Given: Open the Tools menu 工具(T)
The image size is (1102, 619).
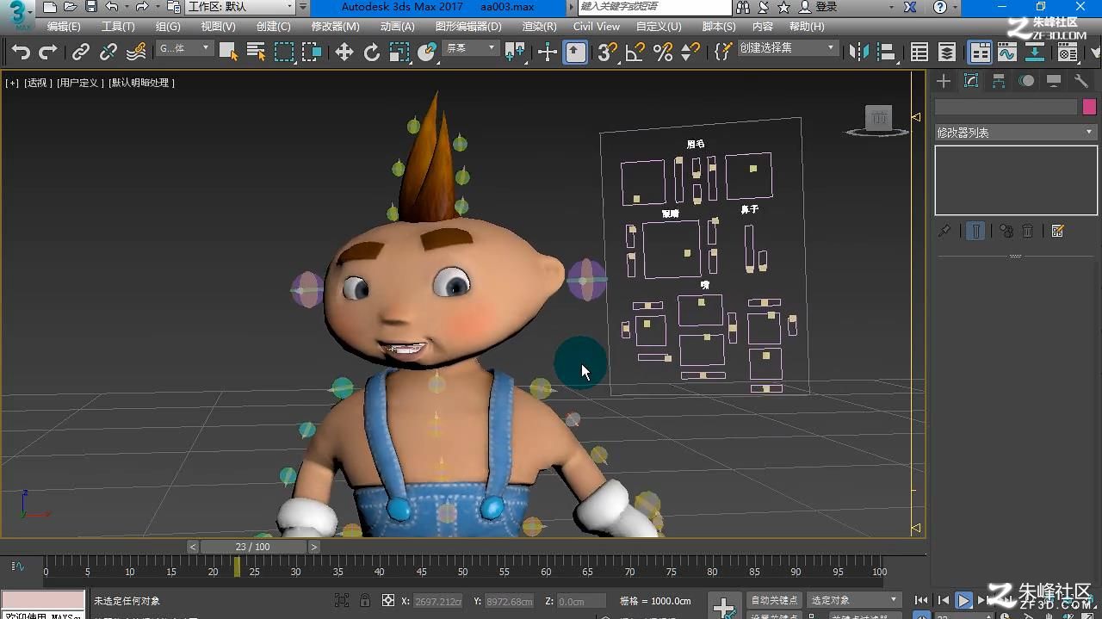Looking at the screenshot, I should (x=118, y=27).
